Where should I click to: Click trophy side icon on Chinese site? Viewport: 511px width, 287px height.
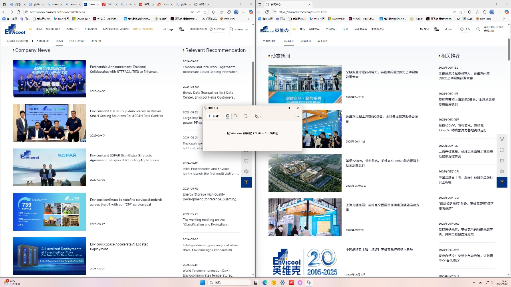tap(502, 139)
